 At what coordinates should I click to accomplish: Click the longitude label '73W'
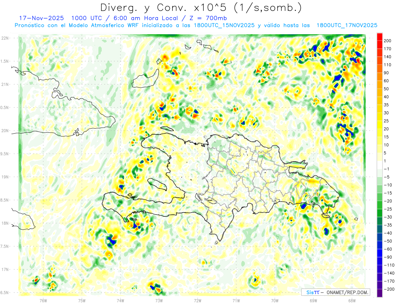[x=159, y=300]
